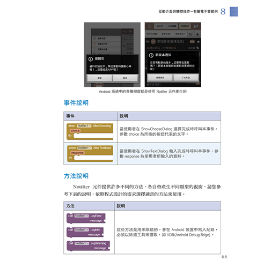Click the book icon in brown top bar
Screen dimensions: 279x268
(x=196, y=26)
